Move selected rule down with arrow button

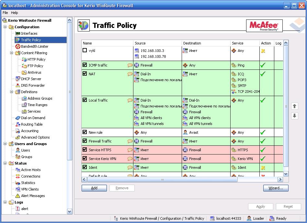pyautogui.click(x=294, y=116)
